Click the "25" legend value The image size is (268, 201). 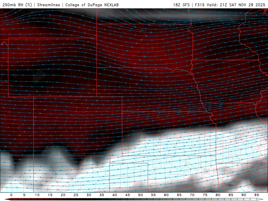pyautogui.click(x=76, y=195)
